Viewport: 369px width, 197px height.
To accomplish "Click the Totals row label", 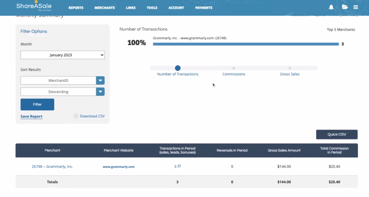I will pyautogui.click(x=52, y=182).
